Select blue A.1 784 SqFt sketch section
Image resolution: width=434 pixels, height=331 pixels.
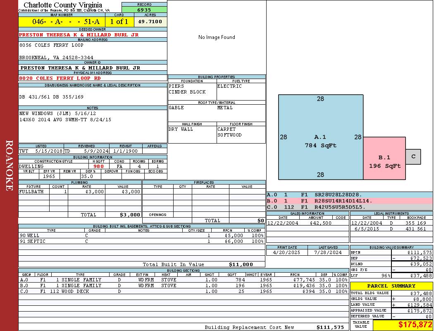(x=320, y=137)
